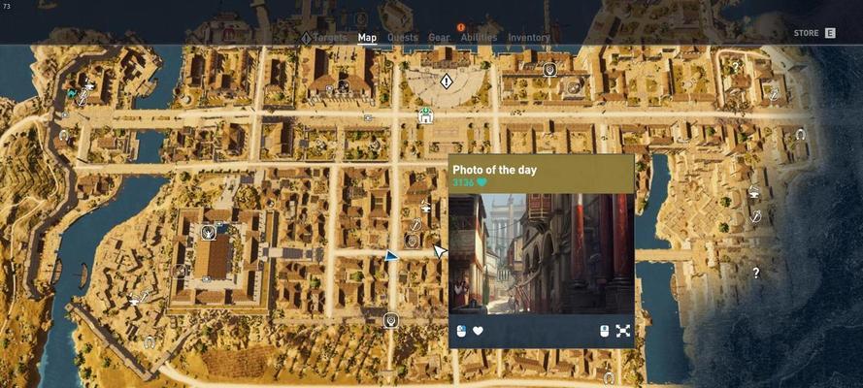
Task: Select the blue player position arrow
Action: pos(391,256)
